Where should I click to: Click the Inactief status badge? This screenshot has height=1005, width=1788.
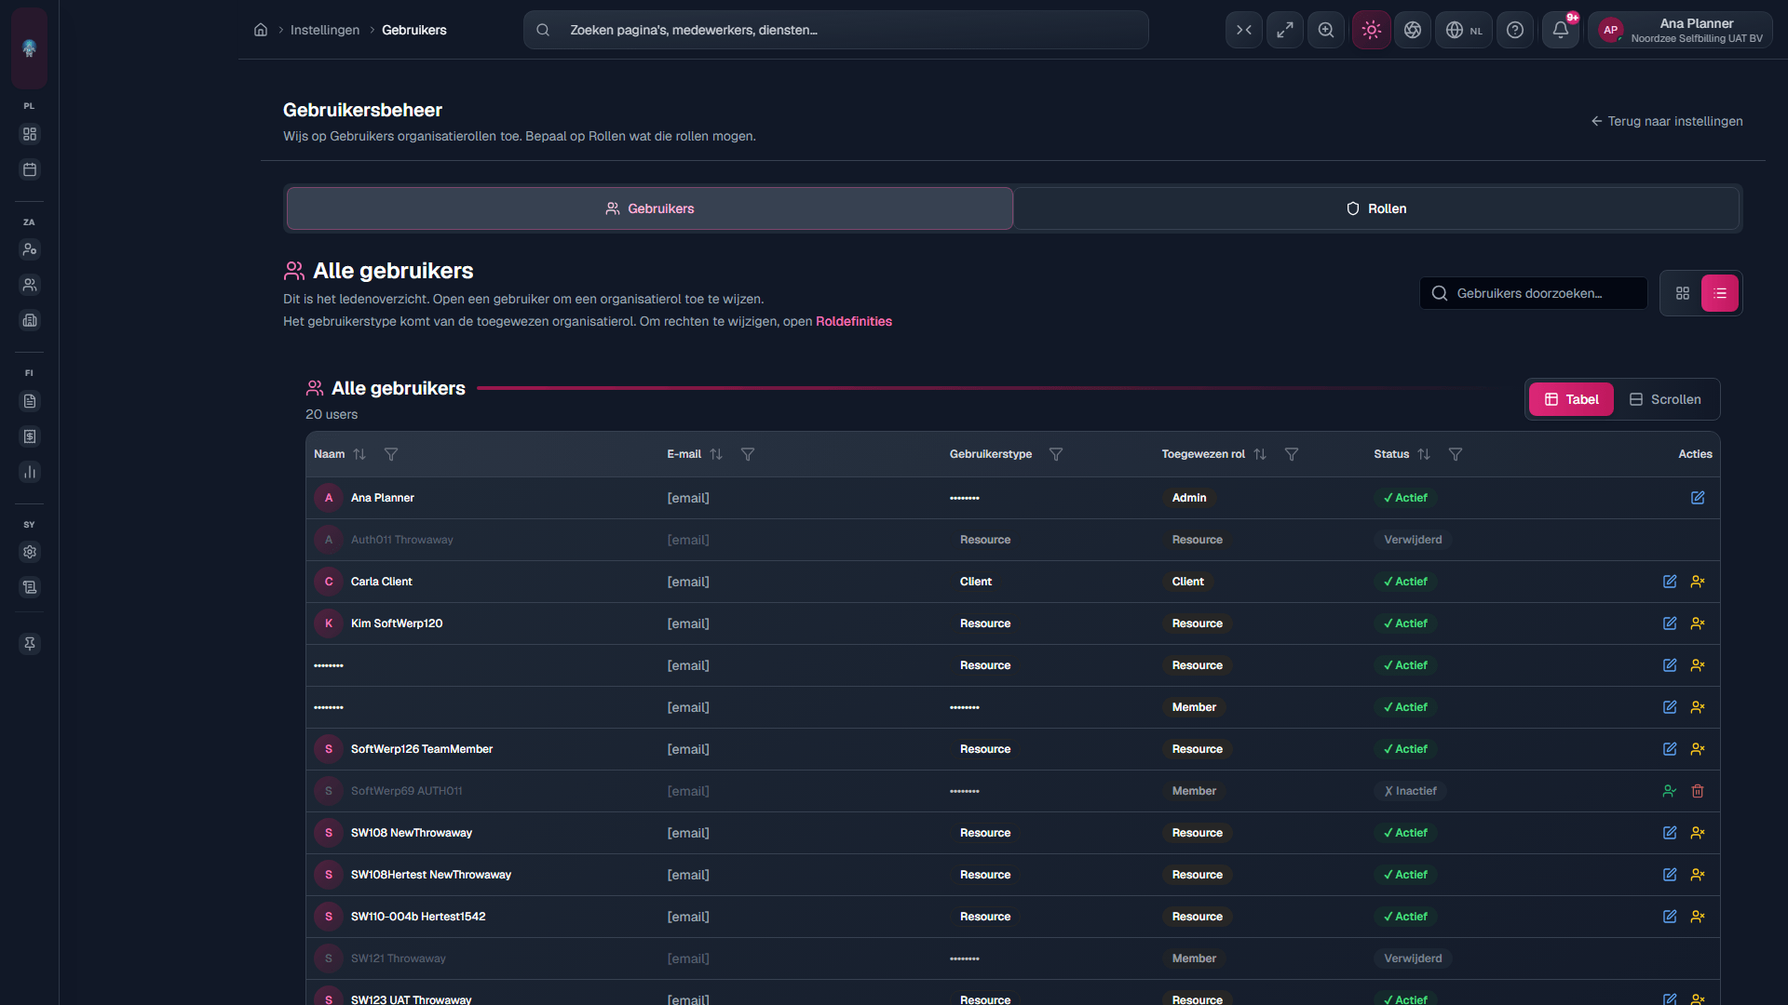point(1410,791)
